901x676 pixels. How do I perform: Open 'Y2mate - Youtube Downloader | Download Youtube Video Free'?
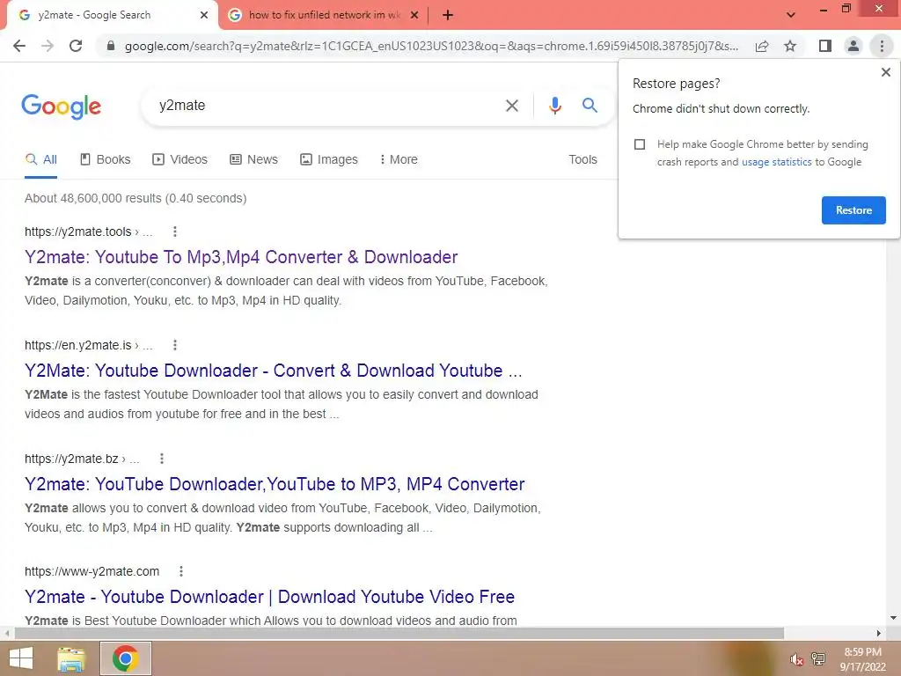coord(269,597)
